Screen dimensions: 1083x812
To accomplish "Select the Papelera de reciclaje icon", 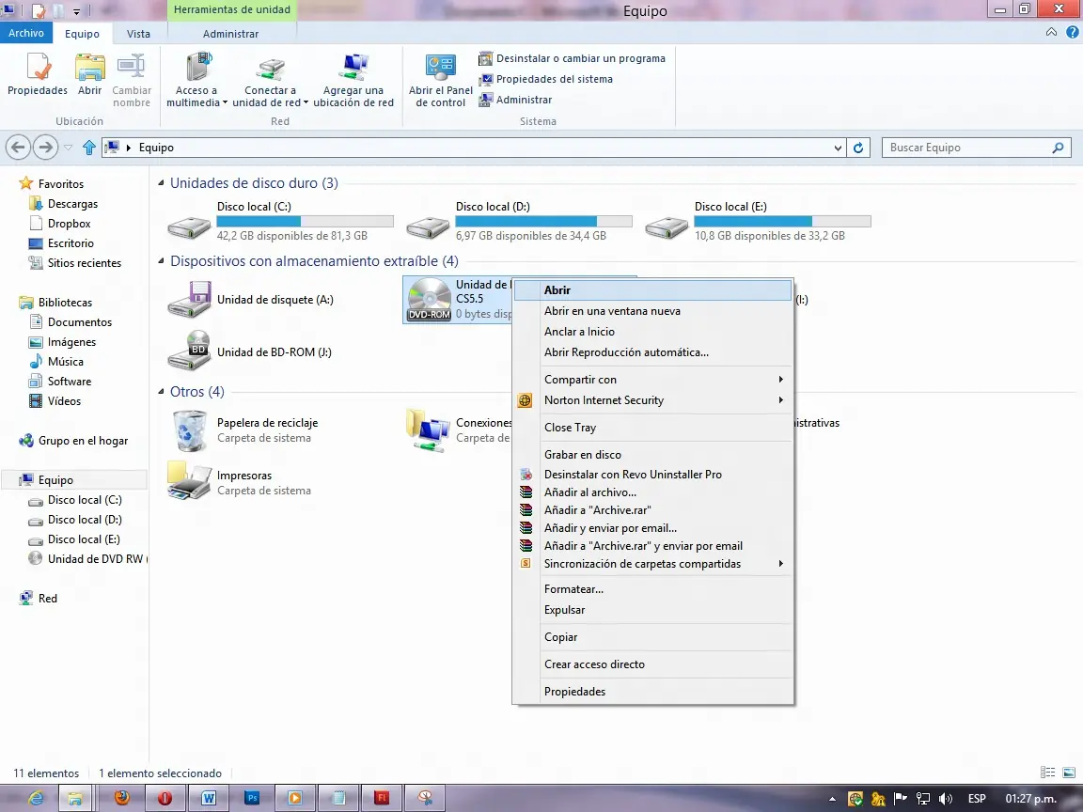I will point(189,430).
